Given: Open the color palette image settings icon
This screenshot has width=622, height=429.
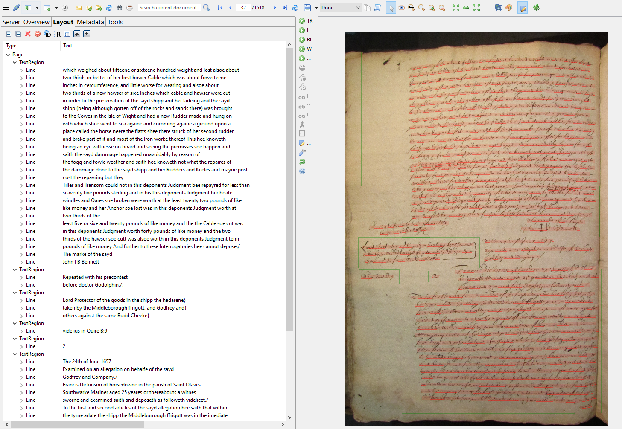Looking at the screenshot, I should pos(509,8).
